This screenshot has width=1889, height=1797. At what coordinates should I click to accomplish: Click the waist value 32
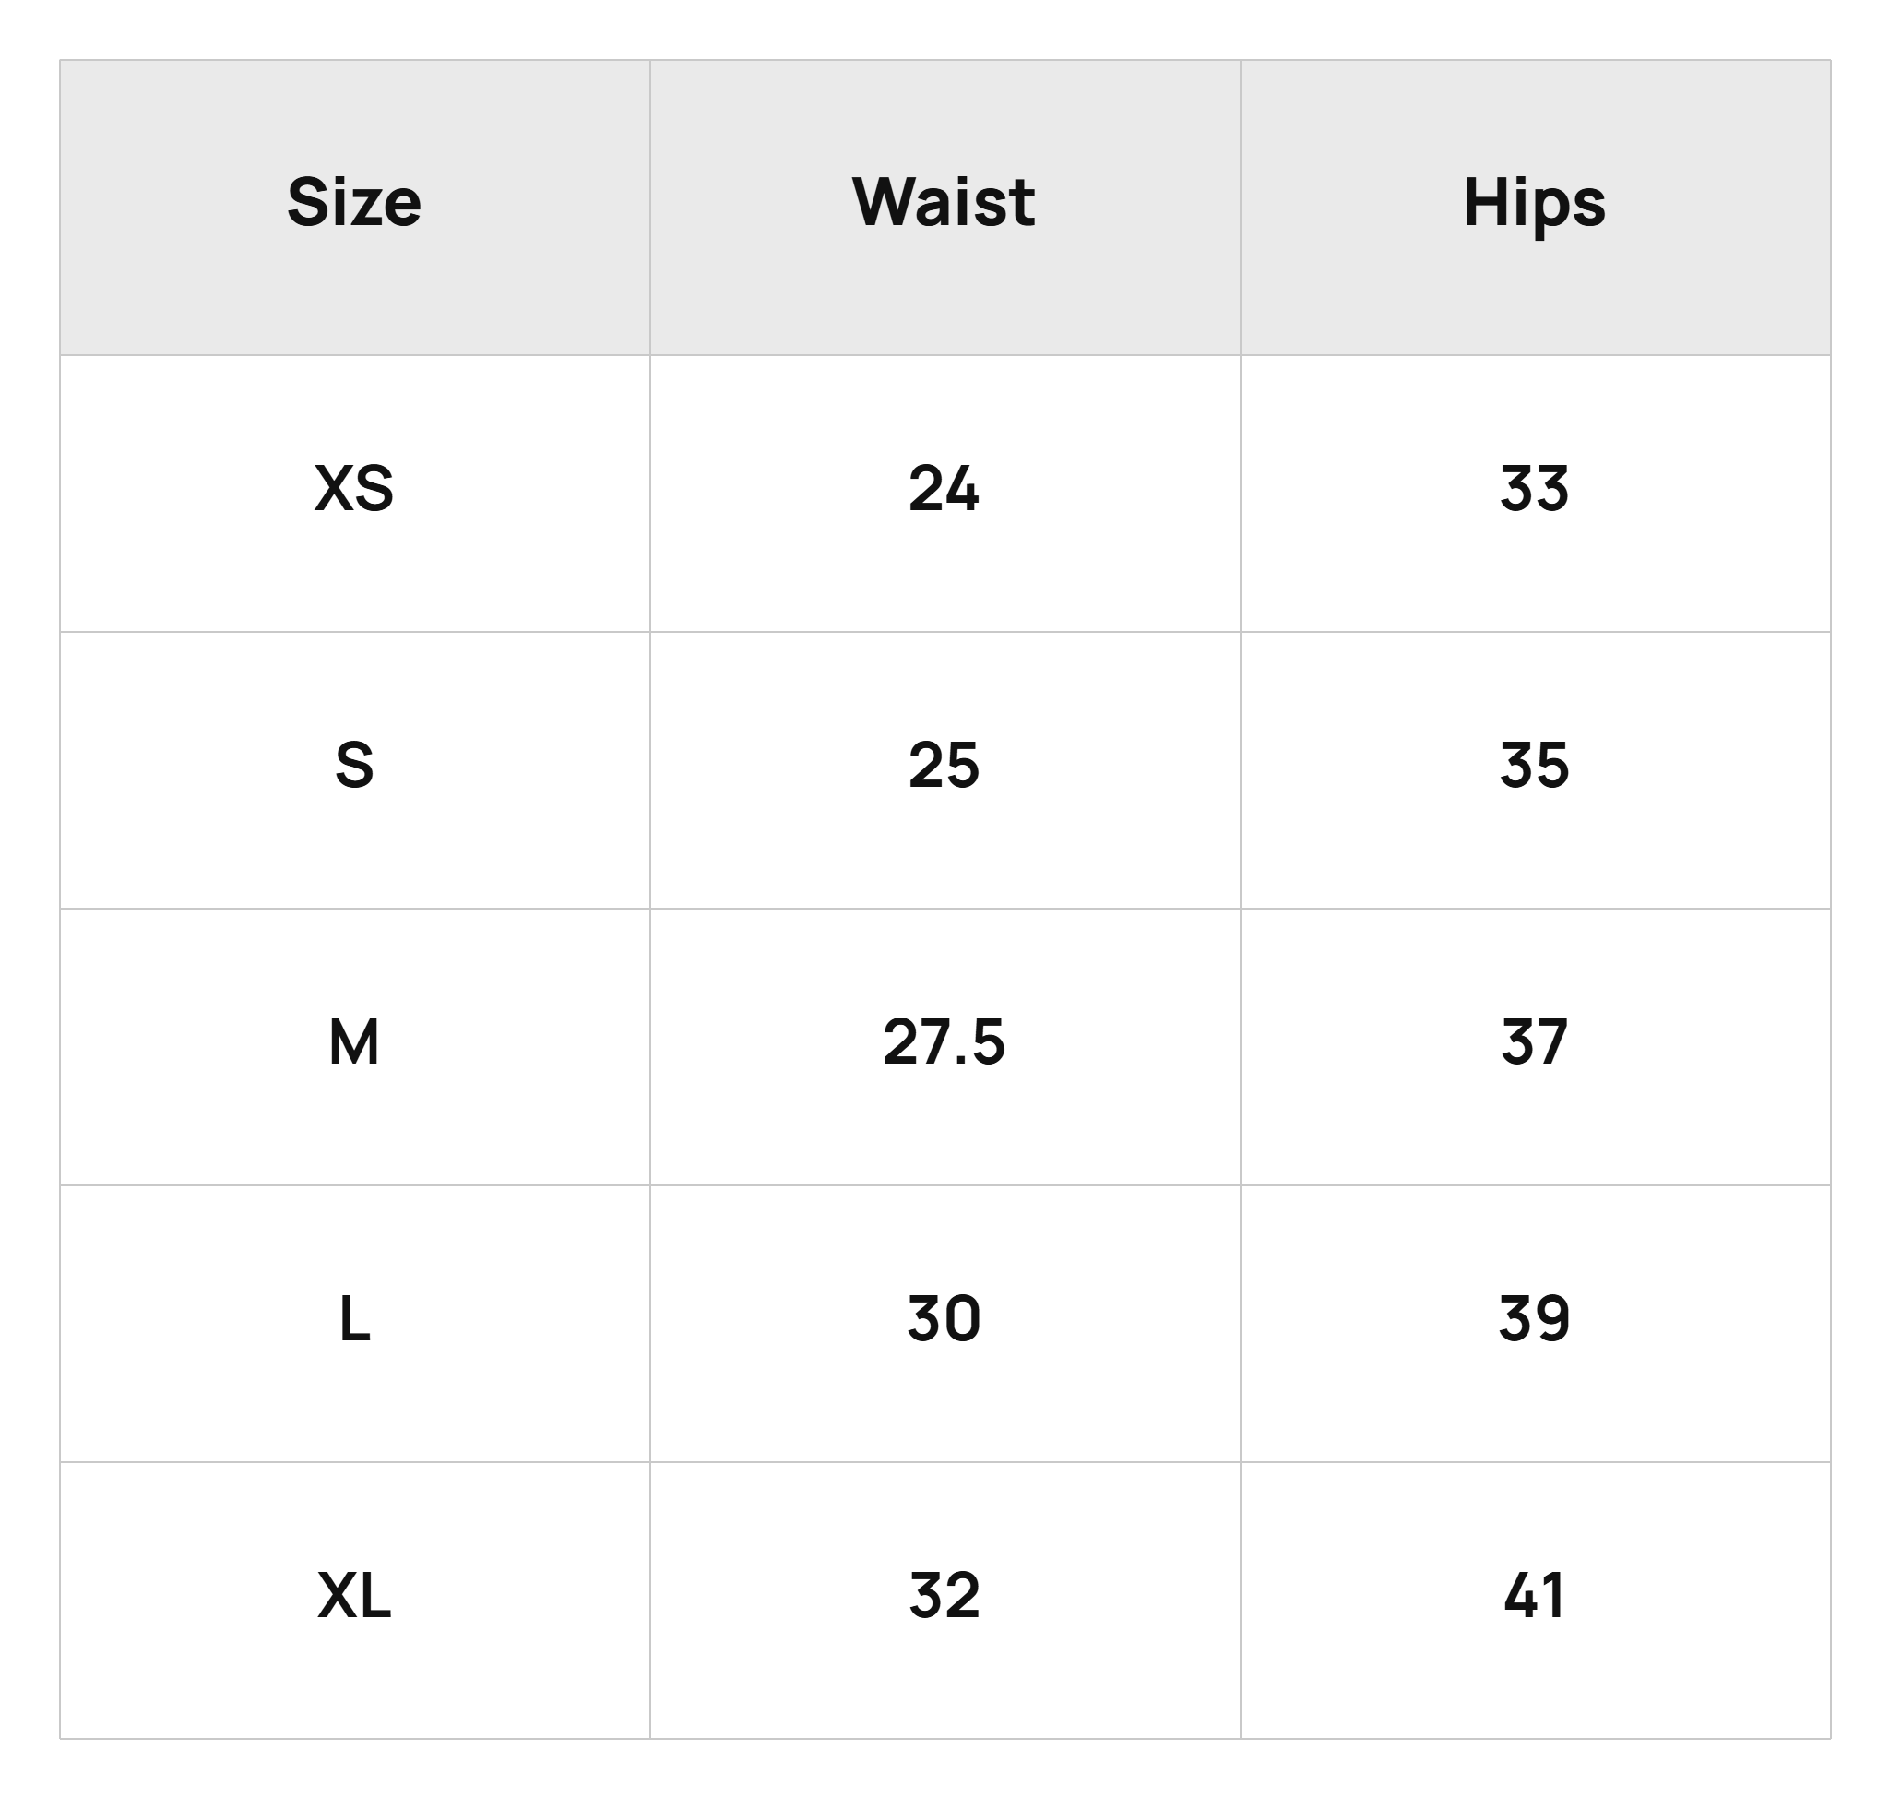click(x=944, y=1596)
